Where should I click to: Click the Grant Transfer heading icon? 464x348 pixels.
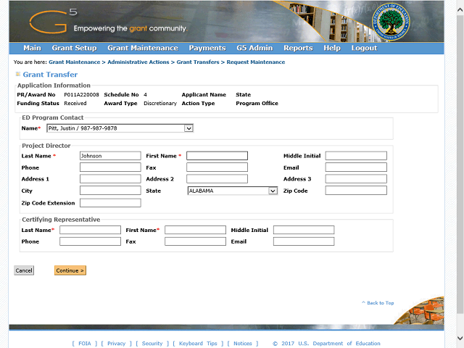[x=18, y=74]
